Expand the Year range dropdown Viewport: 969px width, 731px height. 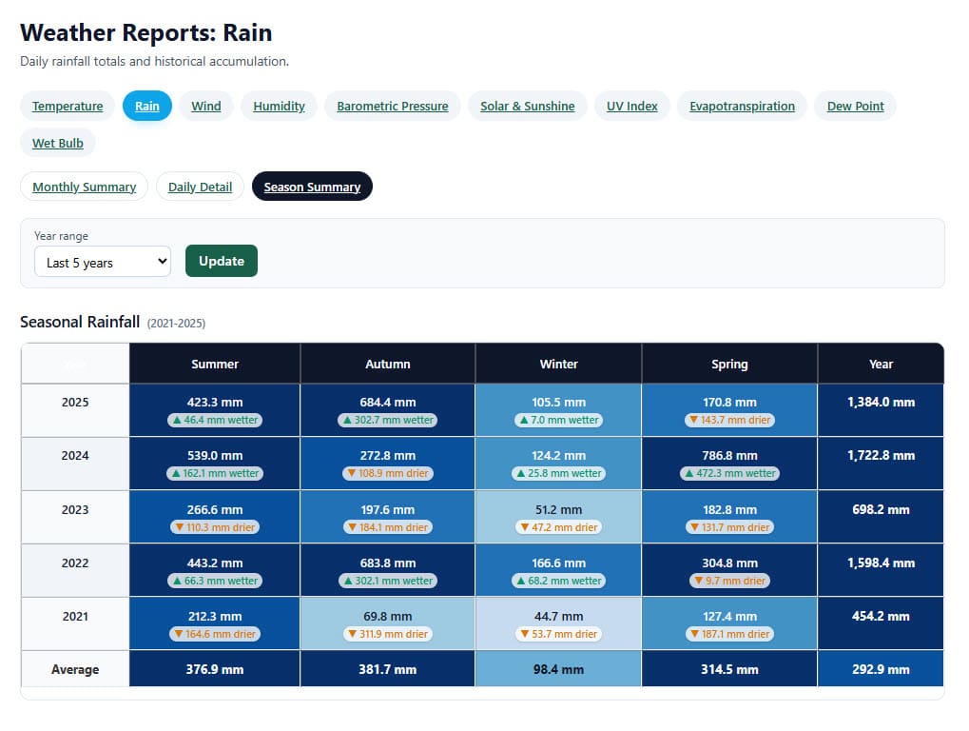[x=103, y=263]
